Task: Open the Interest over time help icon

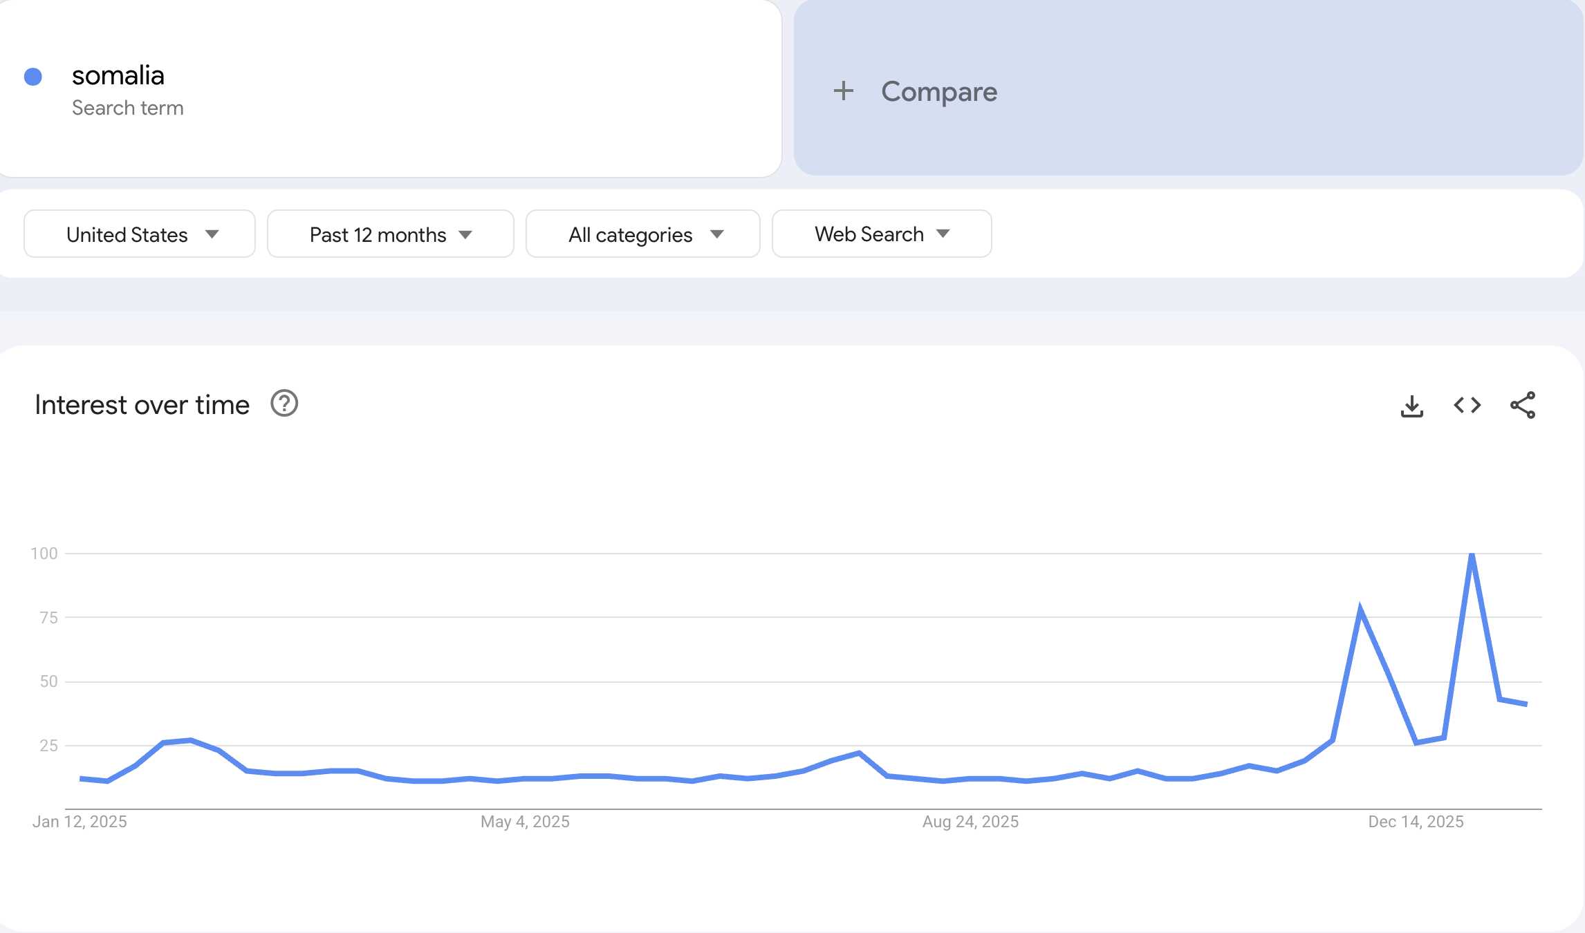Action: tap(284, 404)
